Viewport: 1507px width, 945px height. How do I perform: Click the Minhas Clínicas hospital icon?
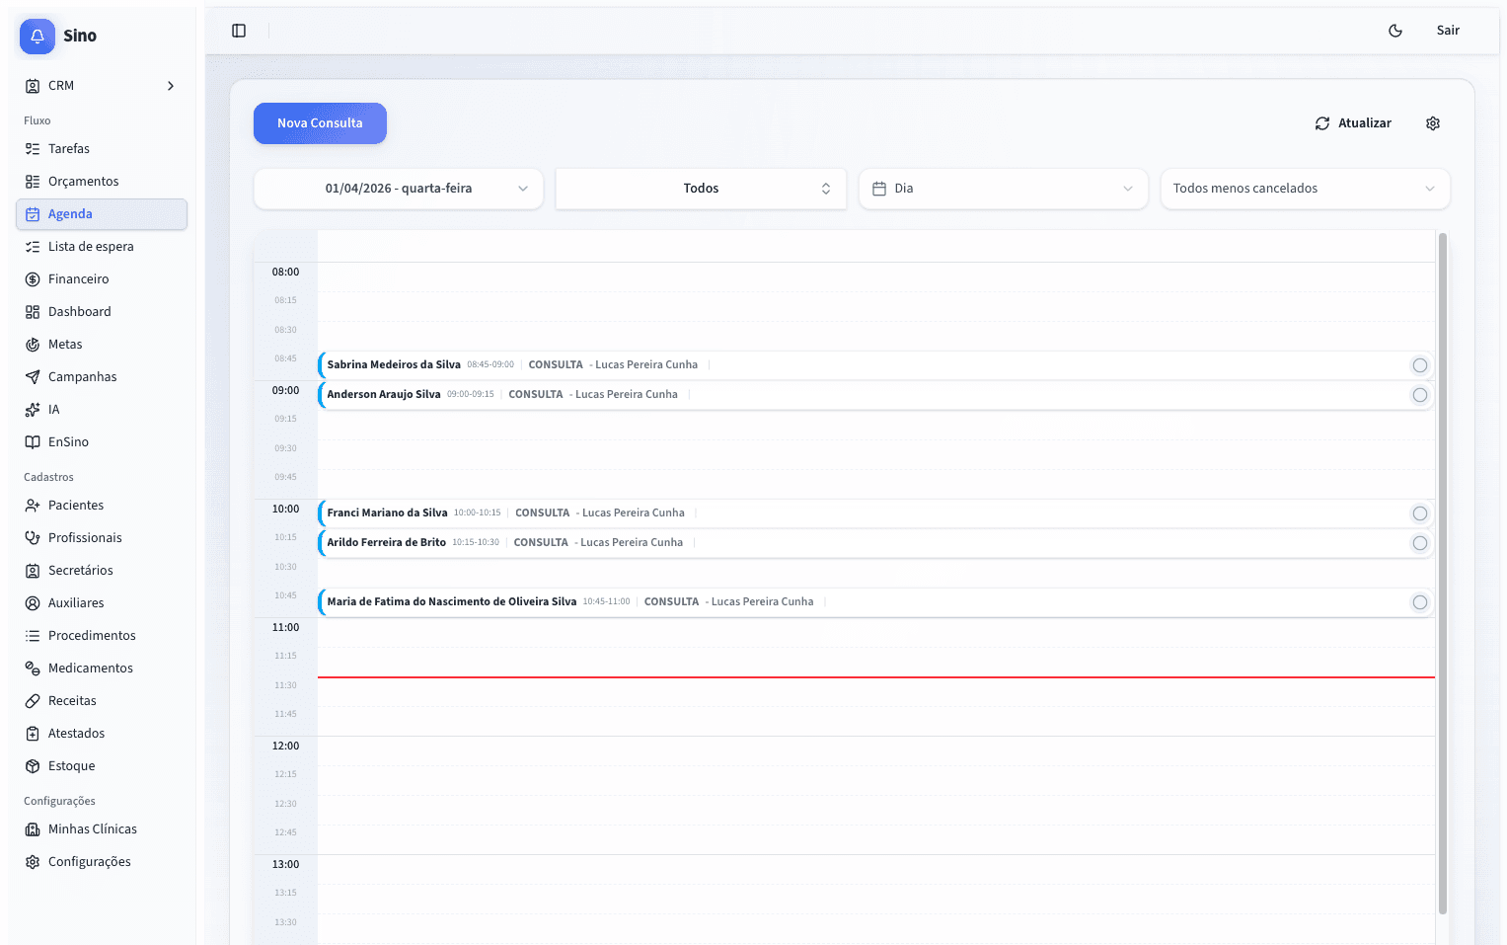click(33, 829)
